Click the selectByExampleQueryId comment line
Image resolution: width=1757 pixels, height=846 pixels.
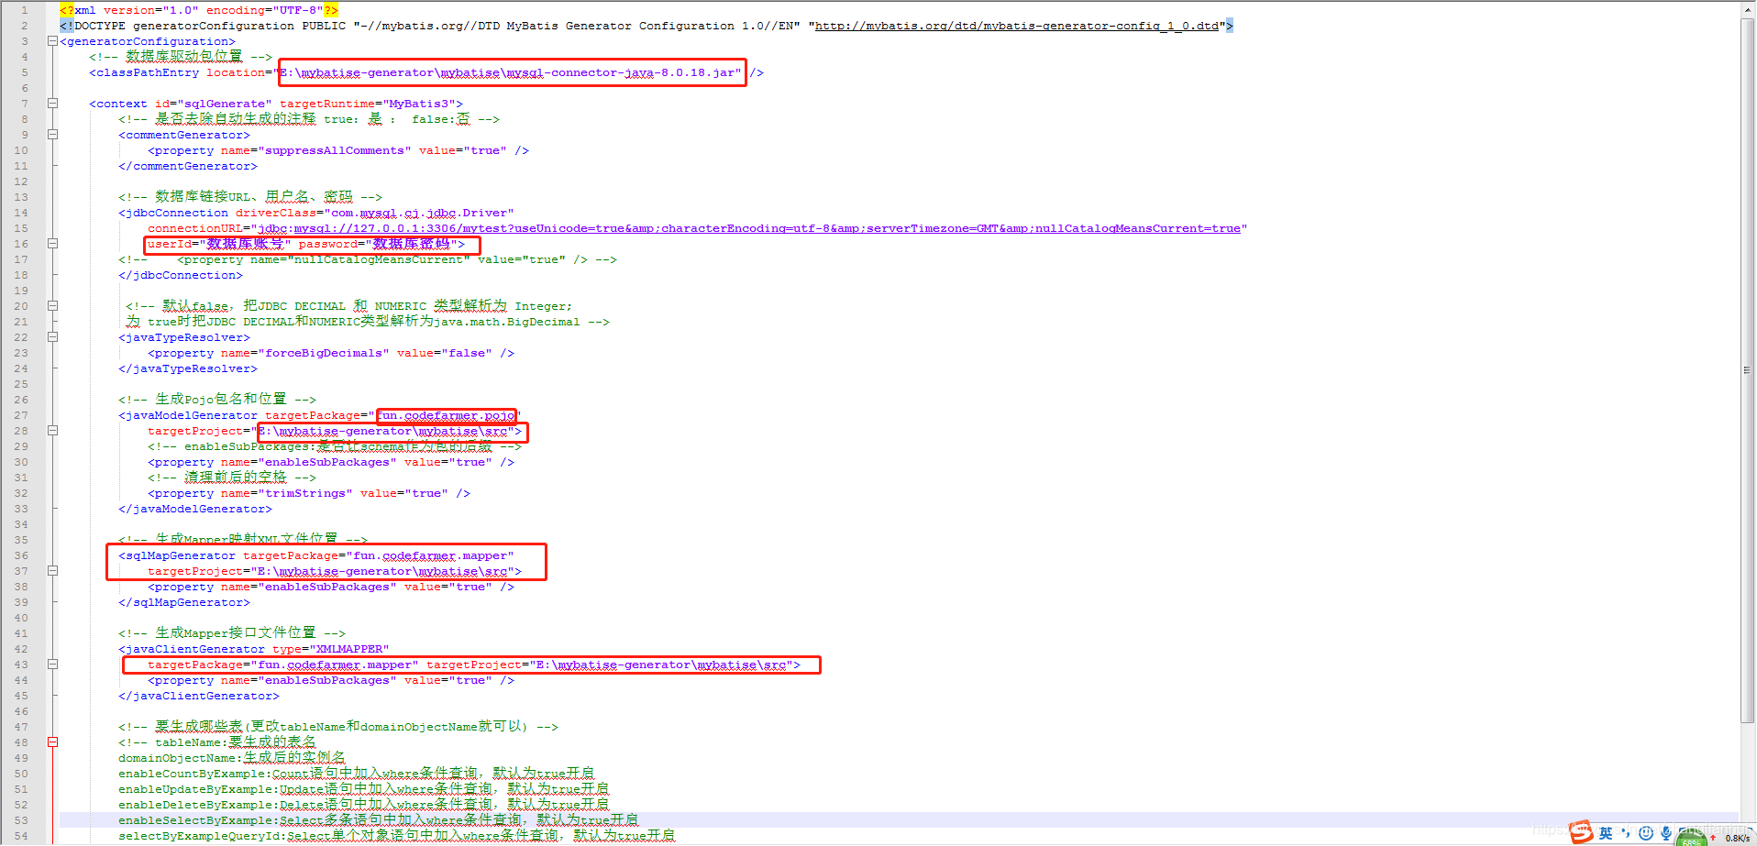click(396, 836)
